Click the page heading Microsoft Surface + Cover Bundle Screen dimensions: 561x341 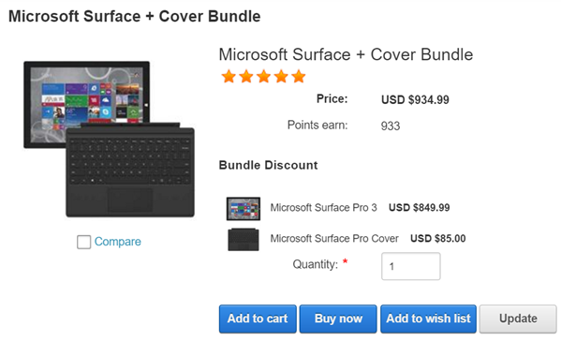[x=135, y=17]
